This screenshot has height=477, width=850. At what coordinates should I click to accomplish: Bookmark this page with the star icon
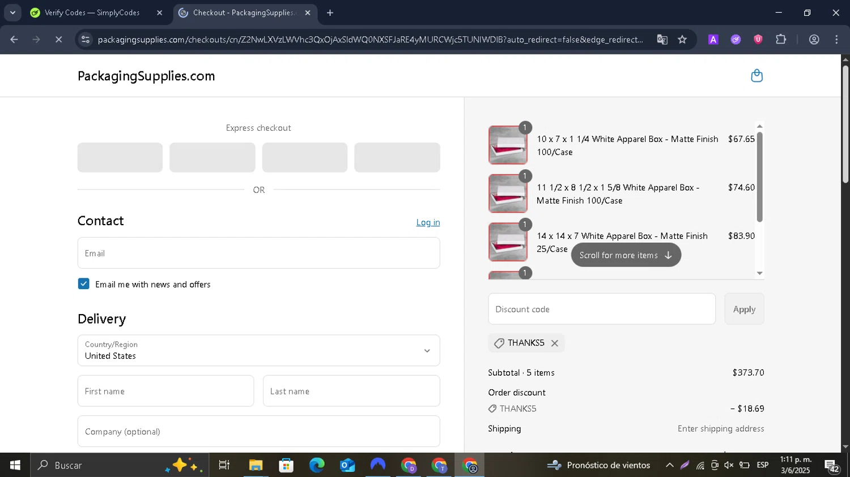[x=682, y=40]
